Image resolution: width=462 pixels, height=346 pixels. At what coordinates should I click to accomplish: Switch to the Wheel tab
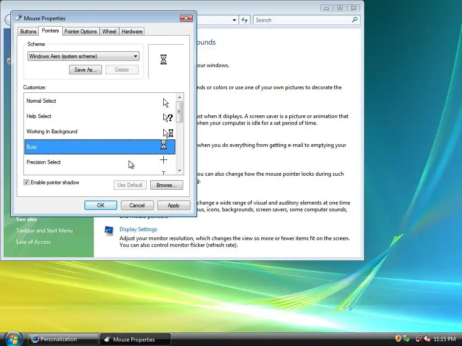pyautogui.click(x=109, y=32)
